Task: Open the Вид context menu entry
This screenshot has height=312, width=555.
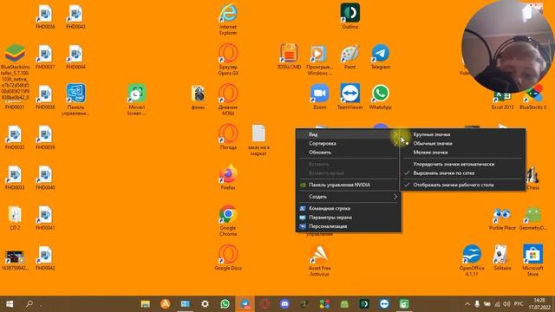Action: (x=349, y=134)
